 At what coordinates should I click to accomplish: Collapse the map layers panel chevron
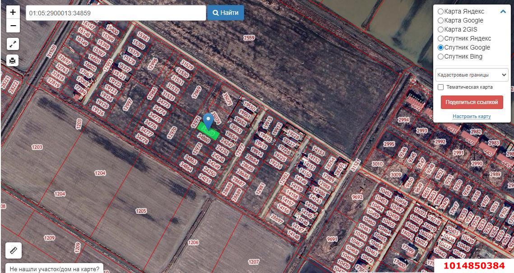(503, 12)
